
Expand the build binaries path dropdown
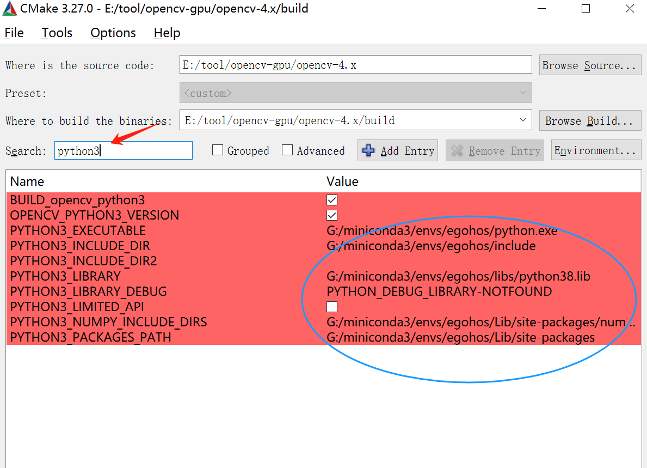pos(523,120)
